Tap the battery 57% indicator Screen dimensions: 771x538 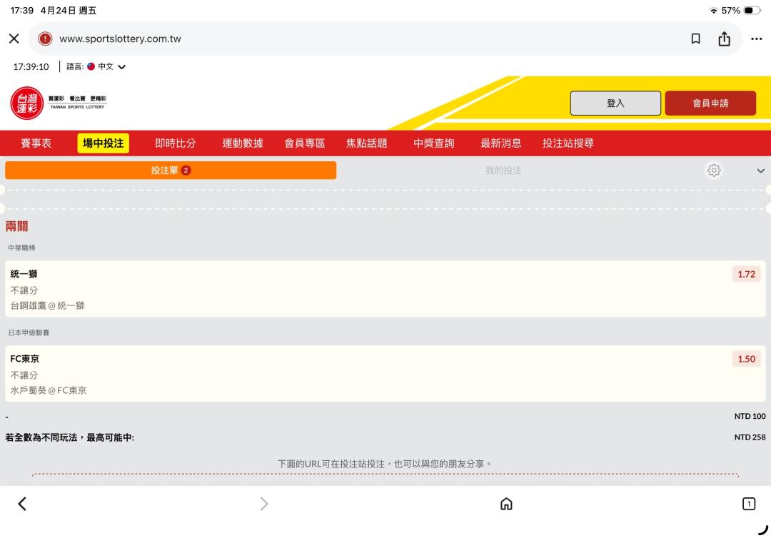point(740,10)
